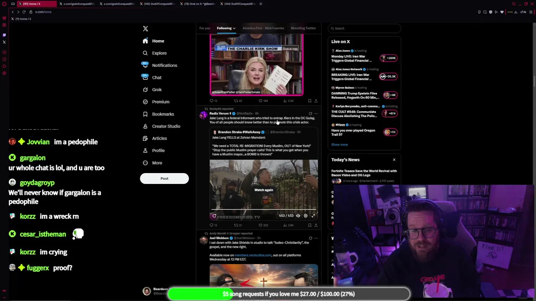536x301 pixels.
Task: Reload the page with refresh icon
Action: (24, 12)
